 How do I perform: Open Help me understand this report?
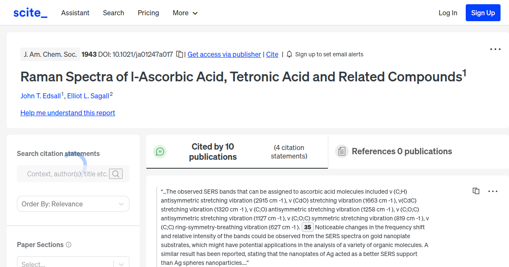[x=67, y=113]
